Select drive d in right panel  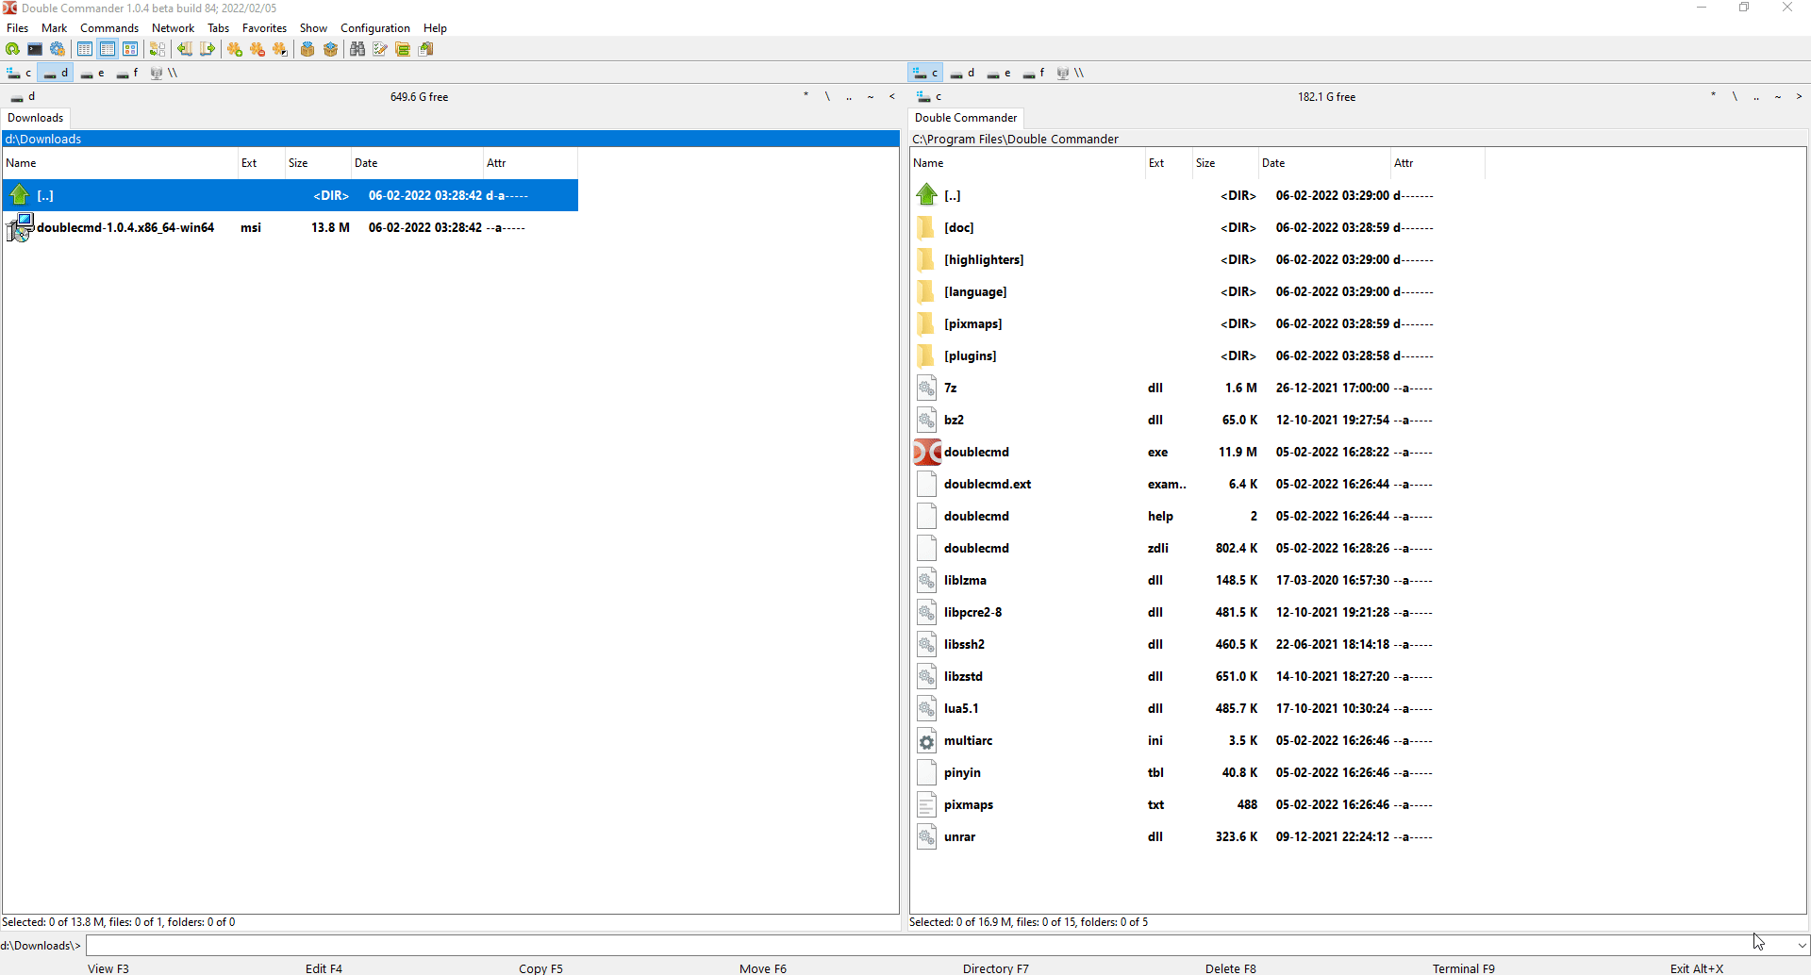tap(962, 73)
